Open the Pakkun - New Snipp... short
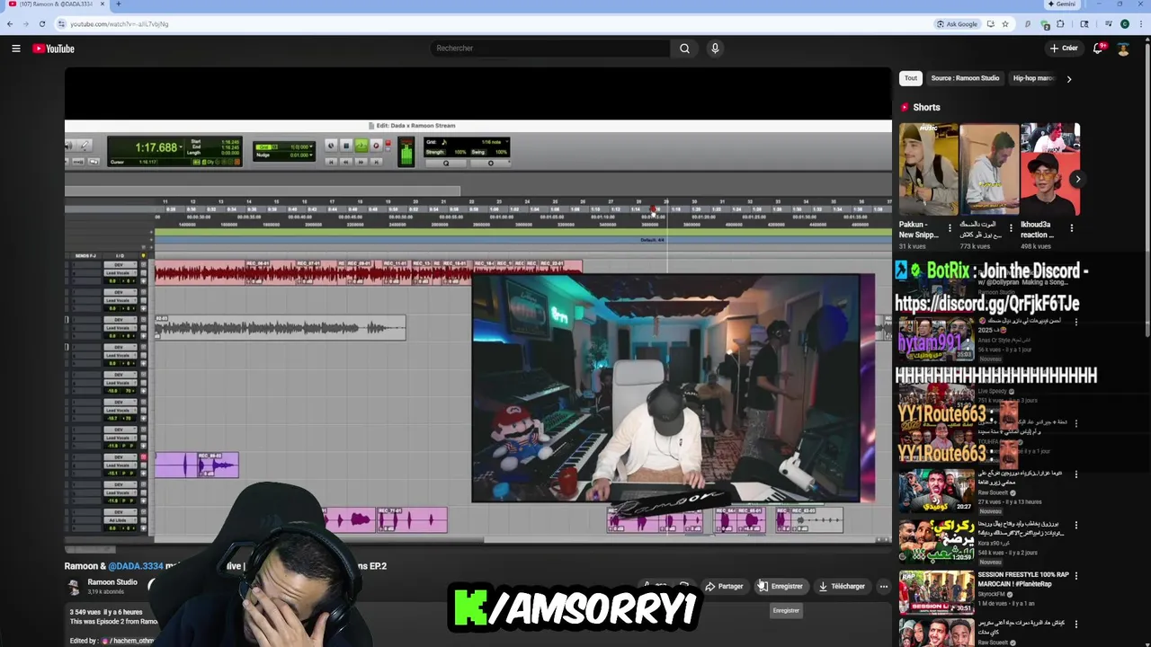The image size is (1151, 647). point(928,169)
